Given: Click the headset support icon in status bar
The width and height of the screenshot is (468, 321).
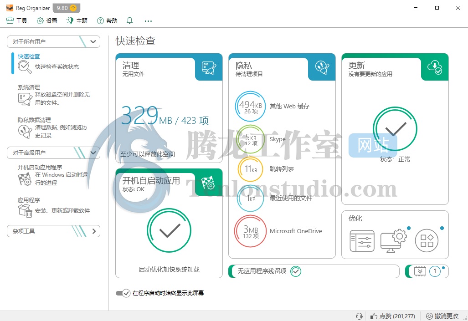Looking at the screenshot, I should click(x=359, y=316).
